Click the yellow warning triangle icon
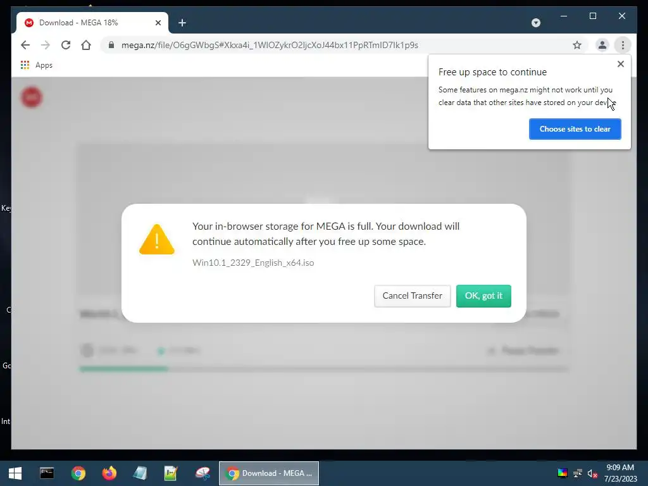 pos(157,239)
